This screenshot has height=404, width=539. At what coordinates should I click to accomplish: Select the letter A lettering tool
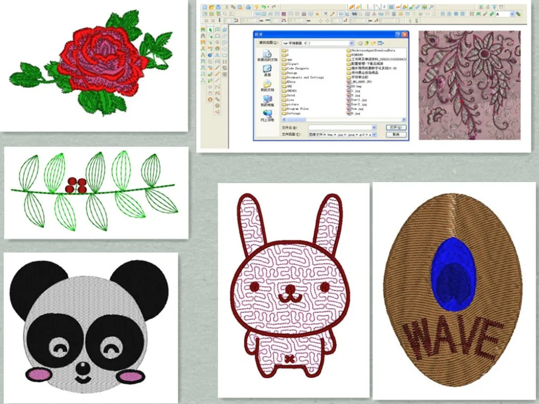[x=217, y=54]
